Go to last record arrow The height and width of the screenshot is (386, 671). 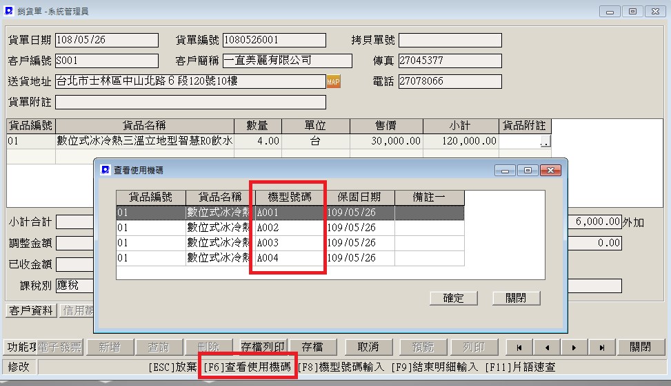601,347
